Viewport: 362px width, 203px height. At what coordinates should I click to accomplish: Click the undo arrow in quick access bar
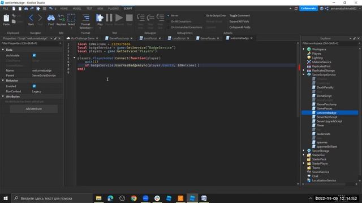pos(50,8)
